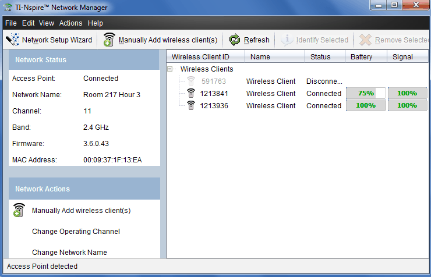Click the Network Actions add client icon

[19, 211]
